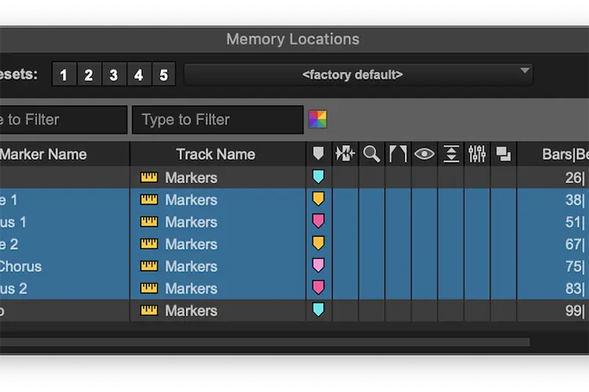Open the multicolor color filter swatch

pos(317,119)
